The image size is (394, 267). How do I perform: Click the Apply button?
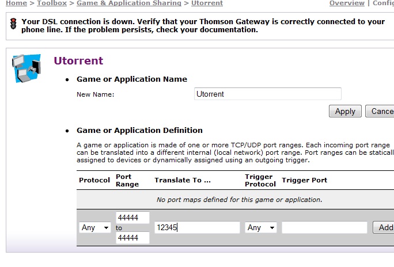345,111
